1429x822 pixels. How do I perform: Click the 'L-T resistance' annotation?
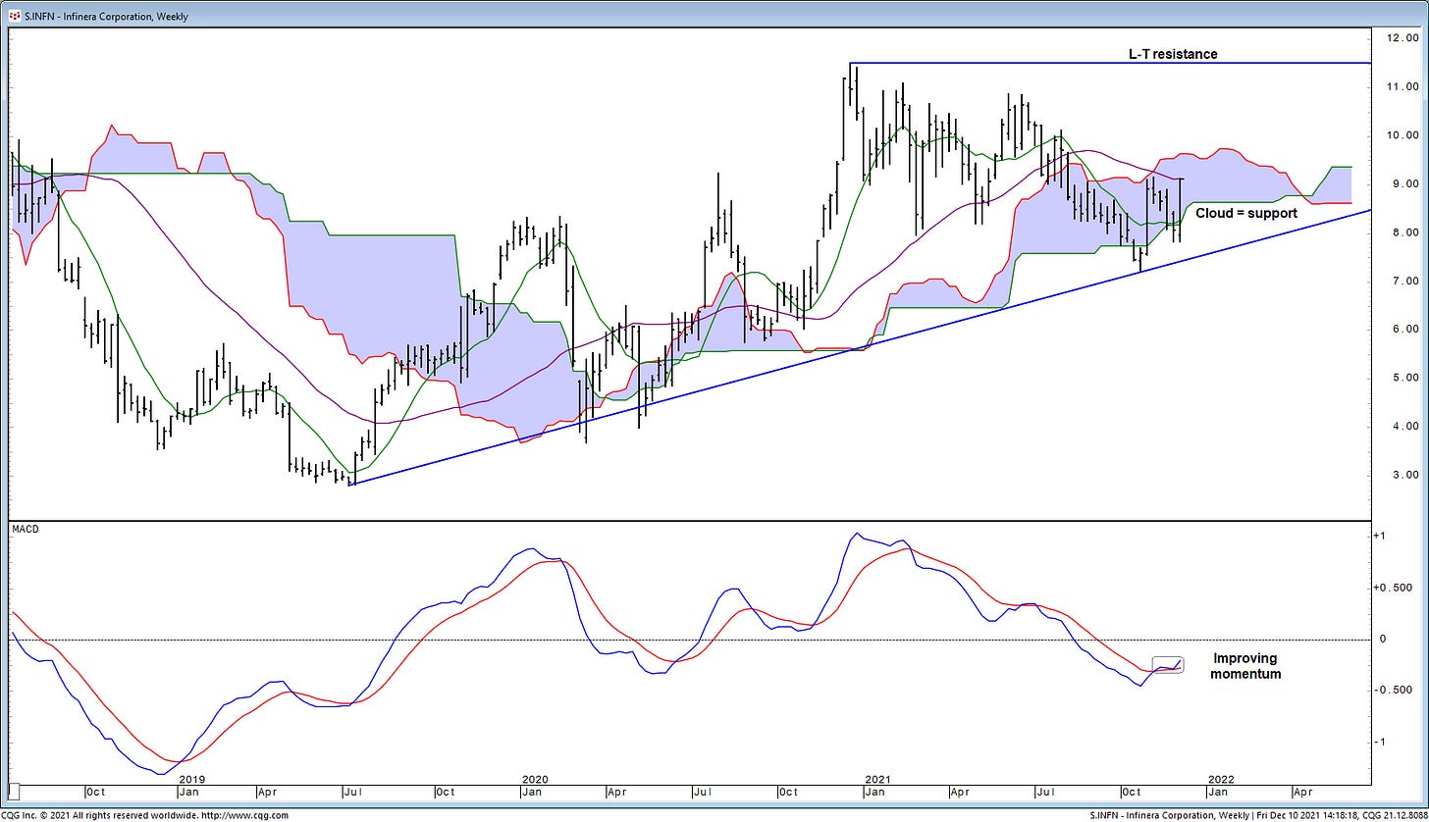[x=1173, y=54]
